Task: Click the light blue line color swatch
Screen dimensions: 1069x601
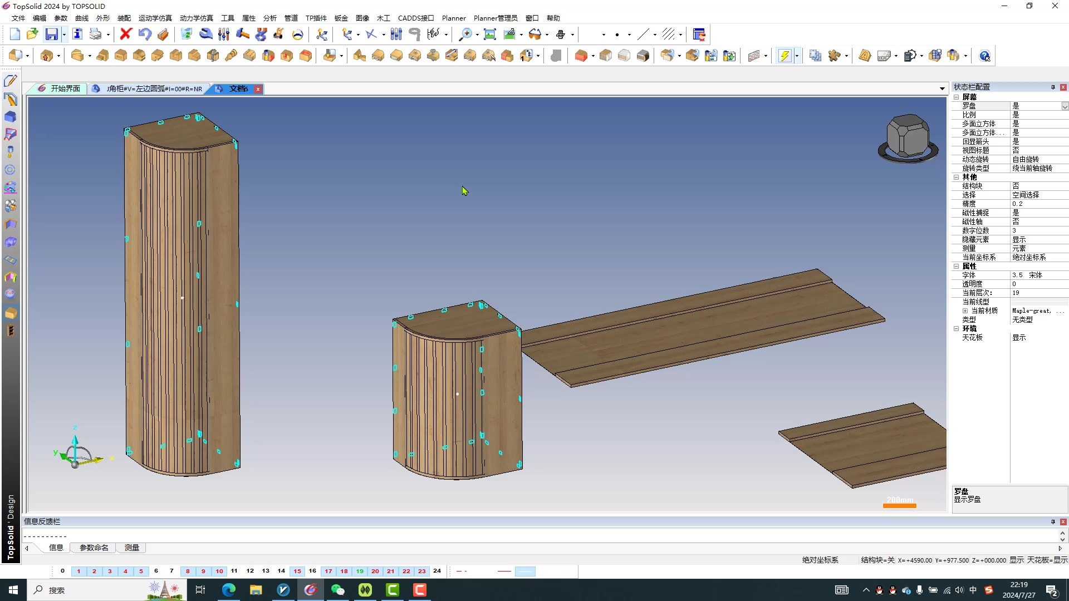Action: pyautogui.click(x=524, y=571)
